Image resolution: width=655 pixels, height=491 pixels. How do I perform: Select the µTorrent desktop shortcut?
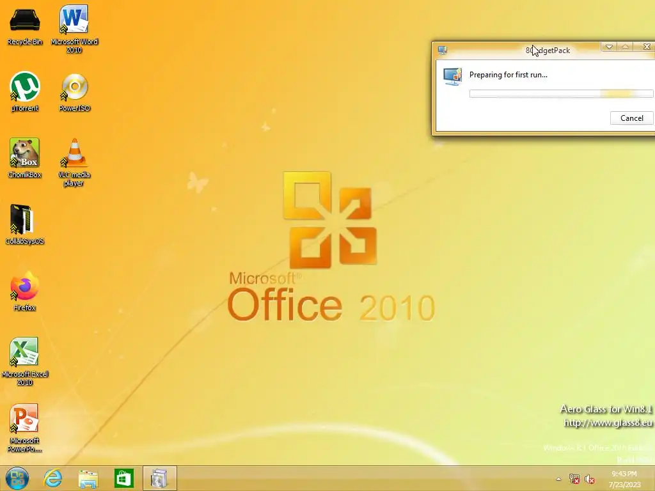(x=25, y=92)
